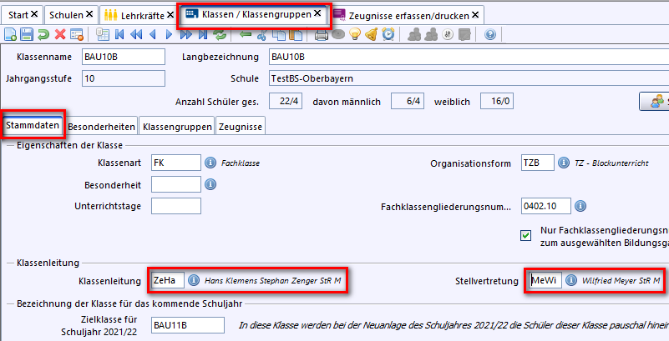Show info for Klassenleitung ZeHa

coord(194,280)
